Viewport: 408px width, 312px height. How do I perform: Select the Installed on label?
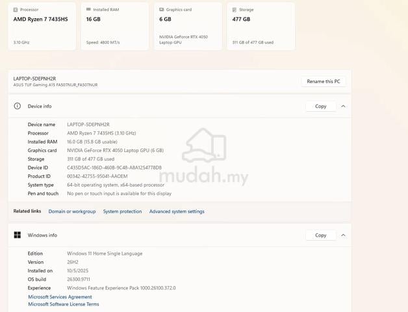point(40,270)
